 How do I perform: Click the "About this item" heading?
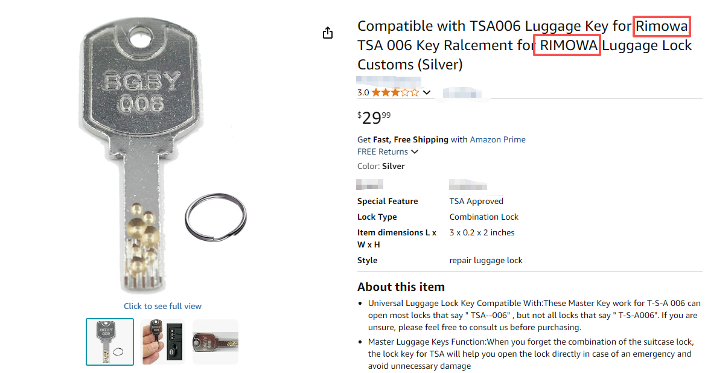401,287
